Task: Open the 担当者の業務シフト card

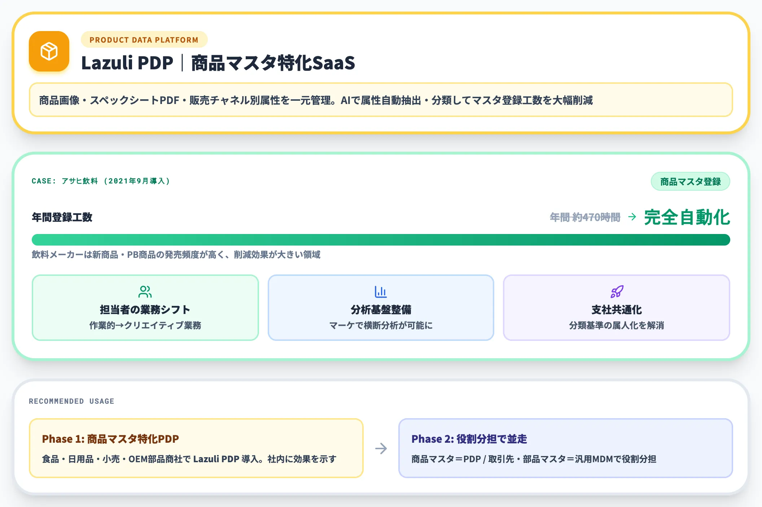Action: pyautogui.click(x=145, y=308)
